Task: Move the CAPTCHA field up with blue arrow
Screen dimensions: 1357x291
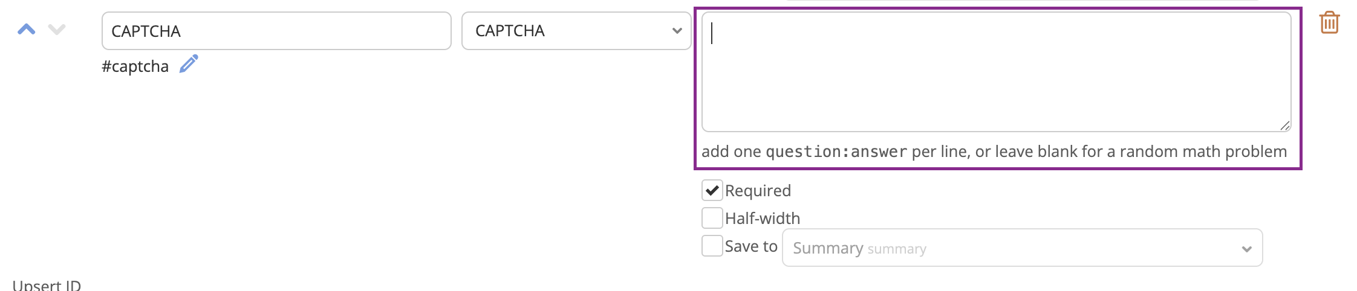Action: pos(27,30)
